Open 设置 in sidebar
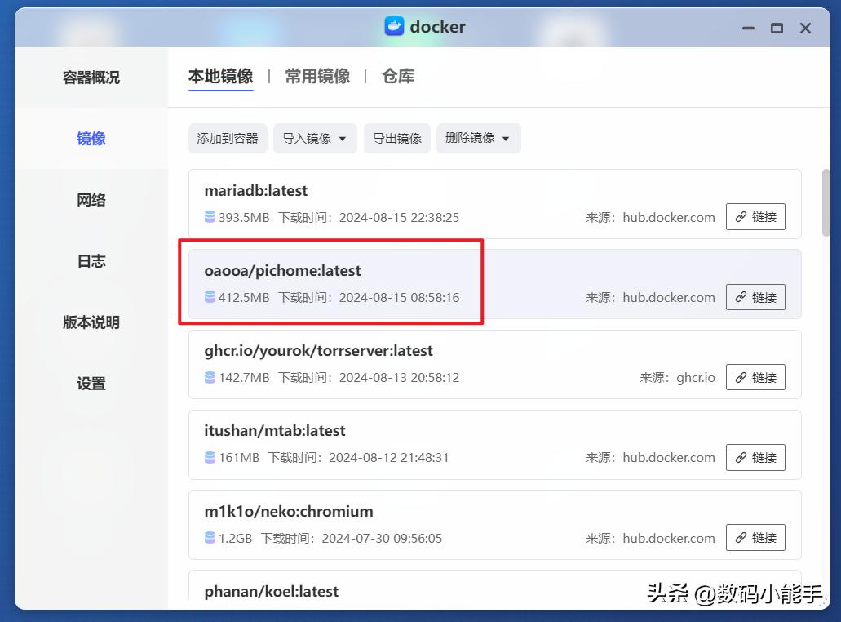The image size is (841, 622). 91,383
